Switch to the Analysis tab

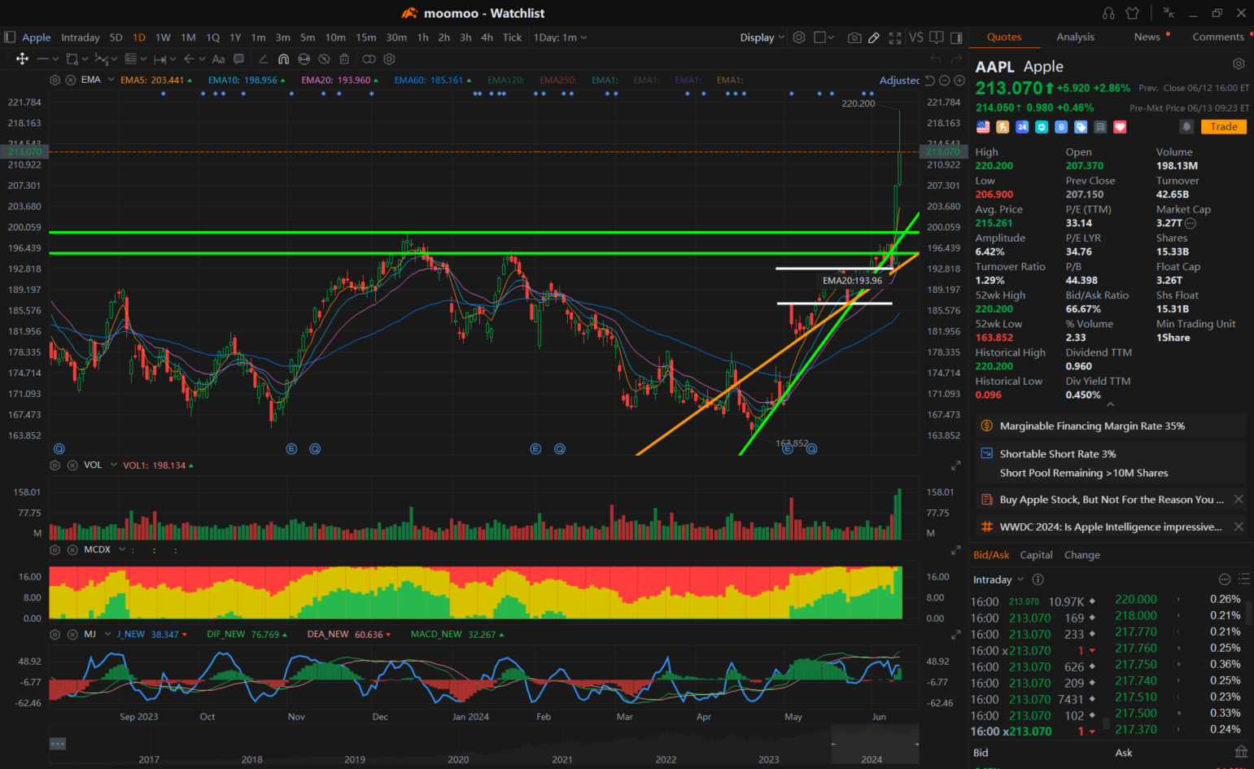(1075, 37)
